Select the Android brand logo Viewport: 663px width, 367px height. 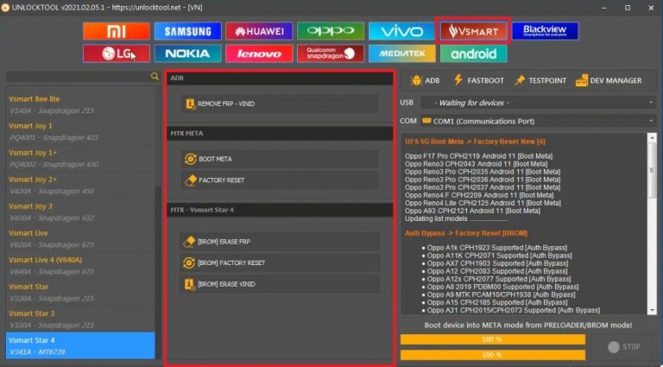[474, 54]
